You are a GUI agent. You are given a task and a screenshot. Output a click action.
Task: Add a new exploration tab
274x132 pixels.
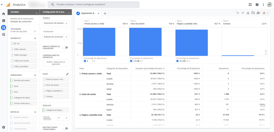(x=105, y=13)
